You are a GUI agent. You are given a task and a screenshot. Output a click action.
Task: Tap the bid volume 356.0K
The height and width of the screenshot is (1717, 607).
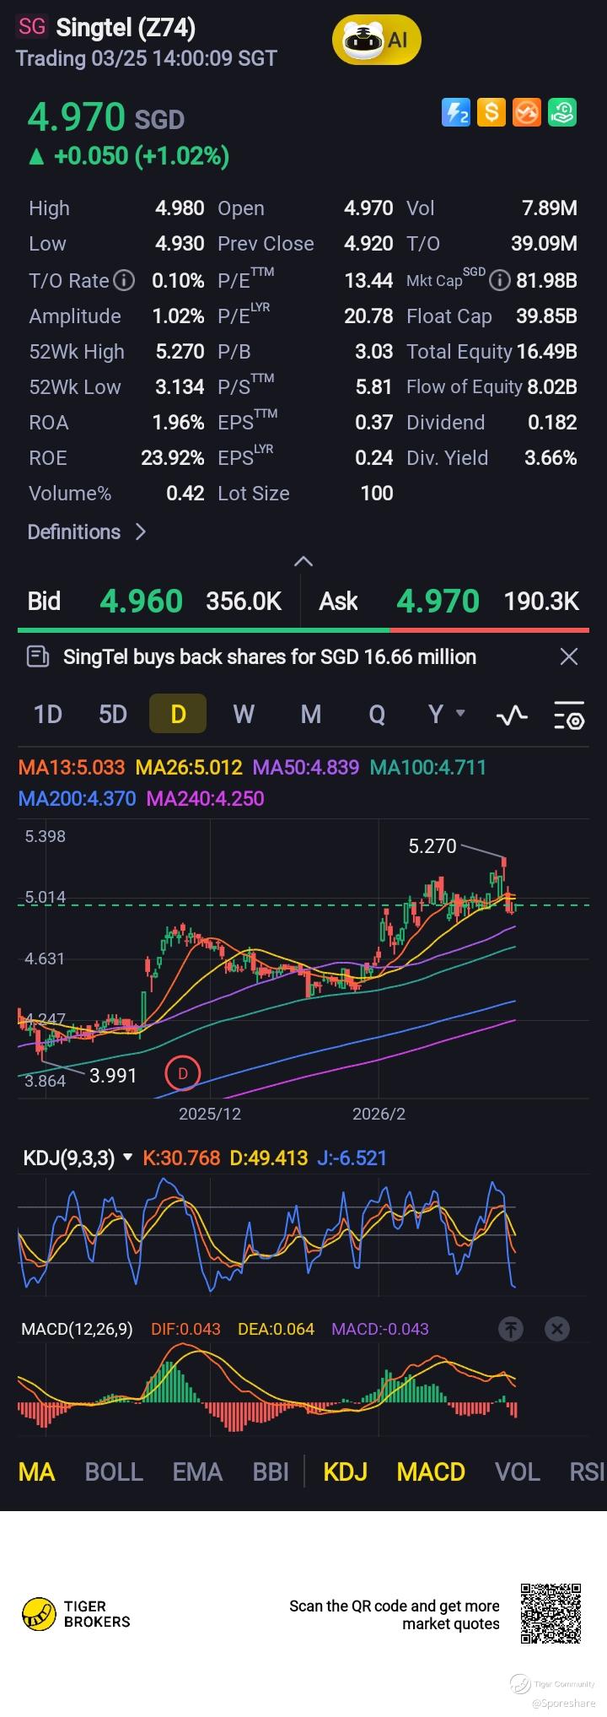[x=244, y=601]
